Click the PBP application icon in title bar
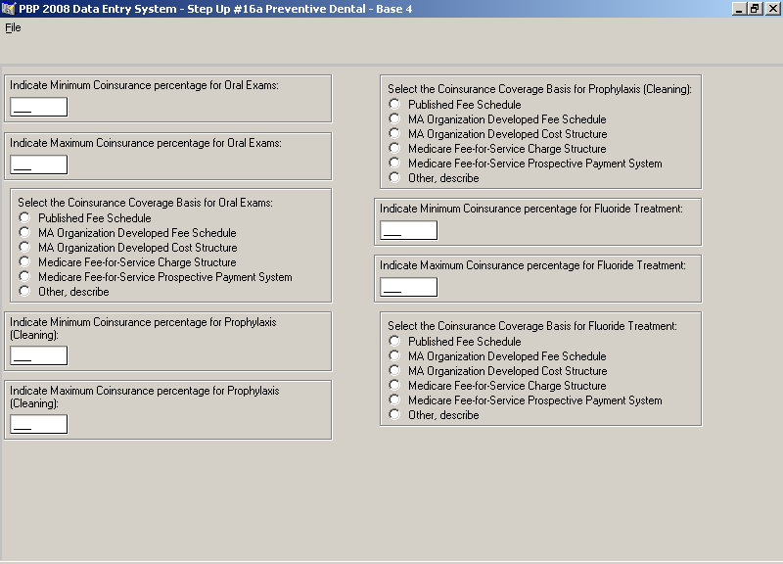The image size is (783, 564). point(9,9)
